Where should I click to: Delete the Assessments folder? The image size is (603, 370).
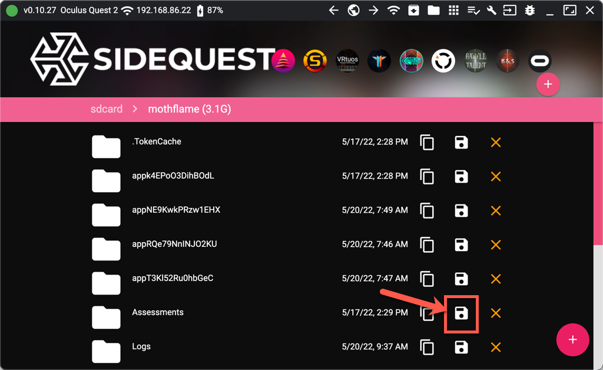pyautogui.click(x=496, y=313)
